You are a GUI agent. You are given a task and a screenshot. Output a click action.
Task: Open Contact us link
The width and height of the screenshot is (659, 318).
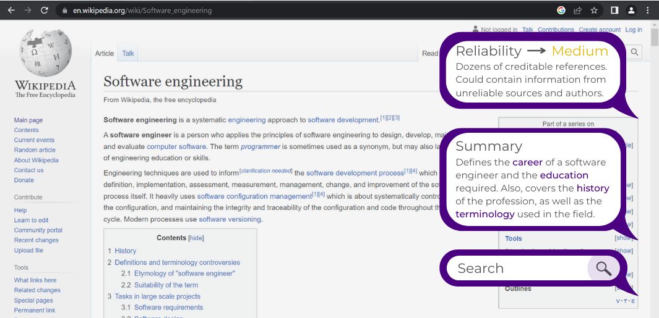click(28, 170)
